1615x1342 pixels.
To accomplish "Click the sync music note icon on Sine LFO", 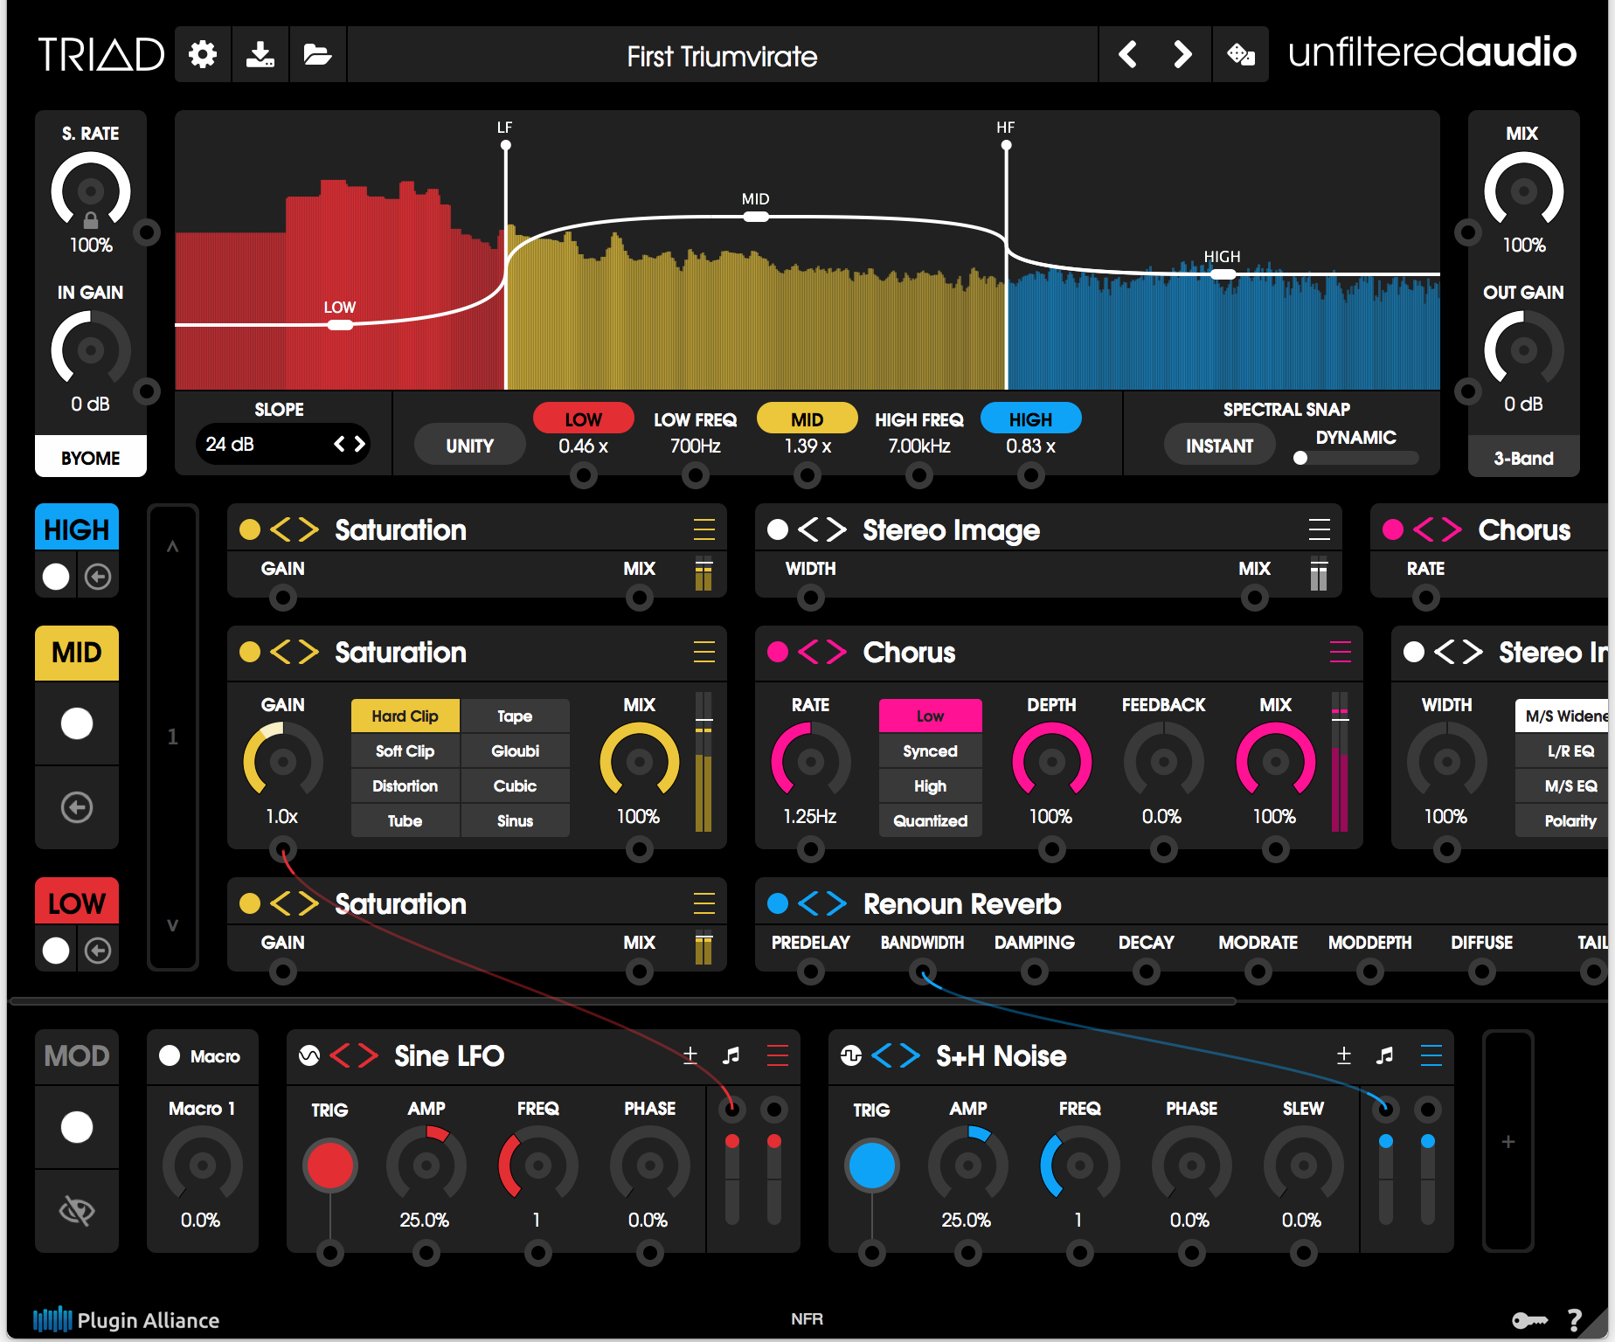I will tap(731, 1055).
